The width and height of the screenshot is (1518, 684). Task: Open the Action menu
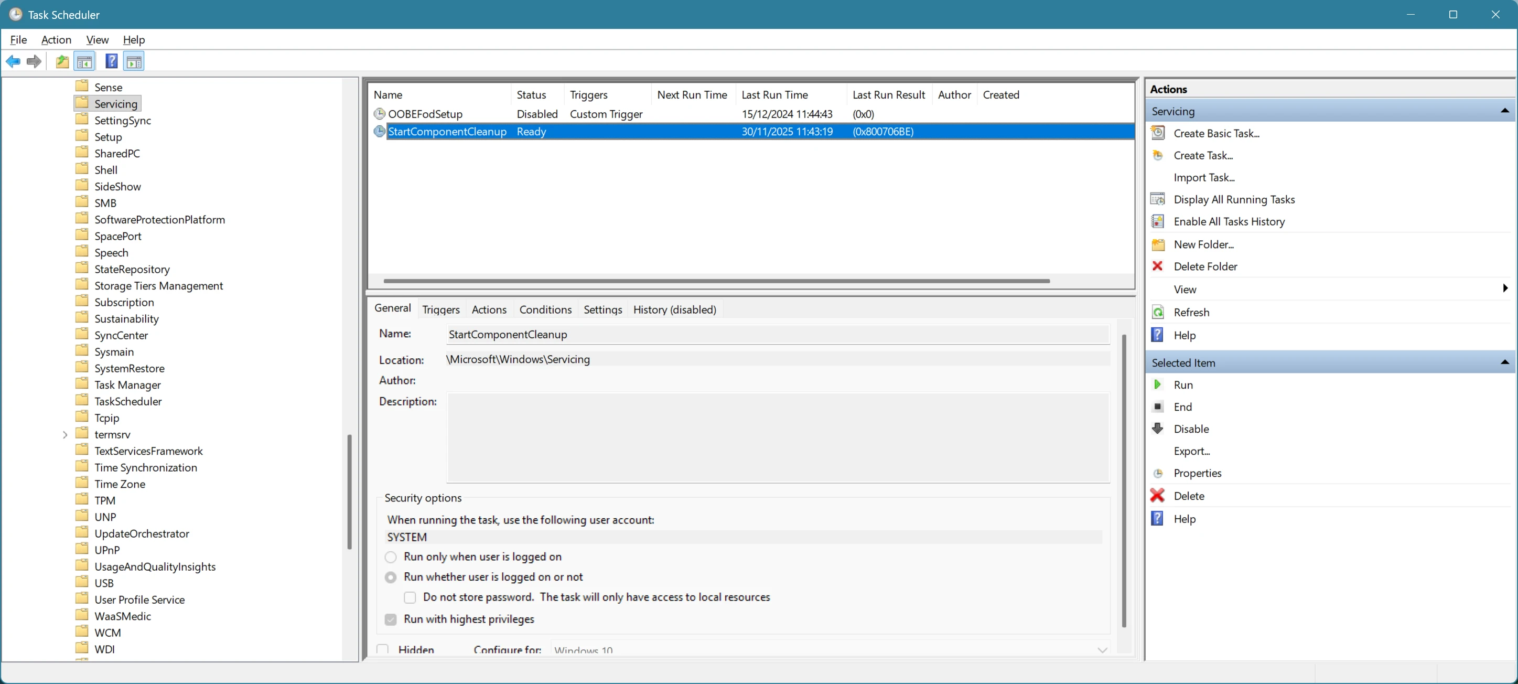56,39
